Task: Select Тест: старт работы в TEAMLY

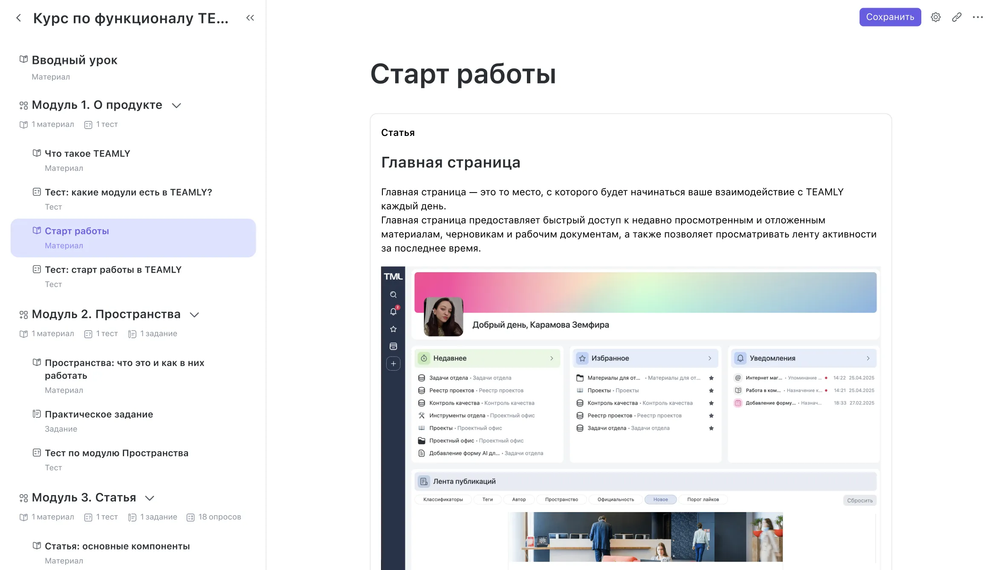Action: point(113,270)
